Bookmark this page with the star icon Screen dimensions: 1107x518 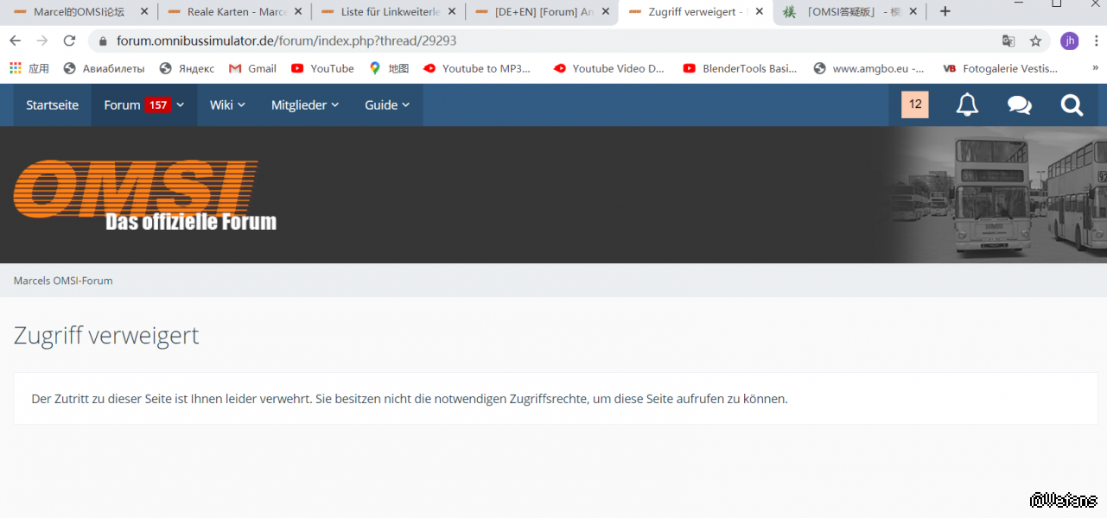pos(1035,41)
